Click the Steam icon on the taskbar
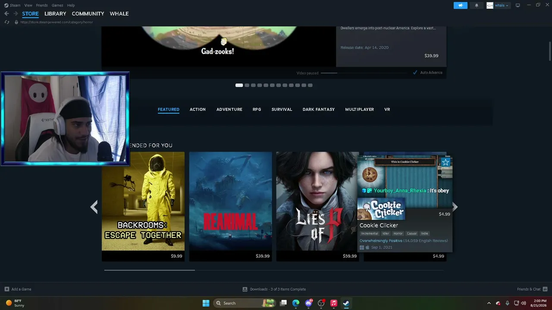This screenshot has height=310, width=552. (346, 303)
